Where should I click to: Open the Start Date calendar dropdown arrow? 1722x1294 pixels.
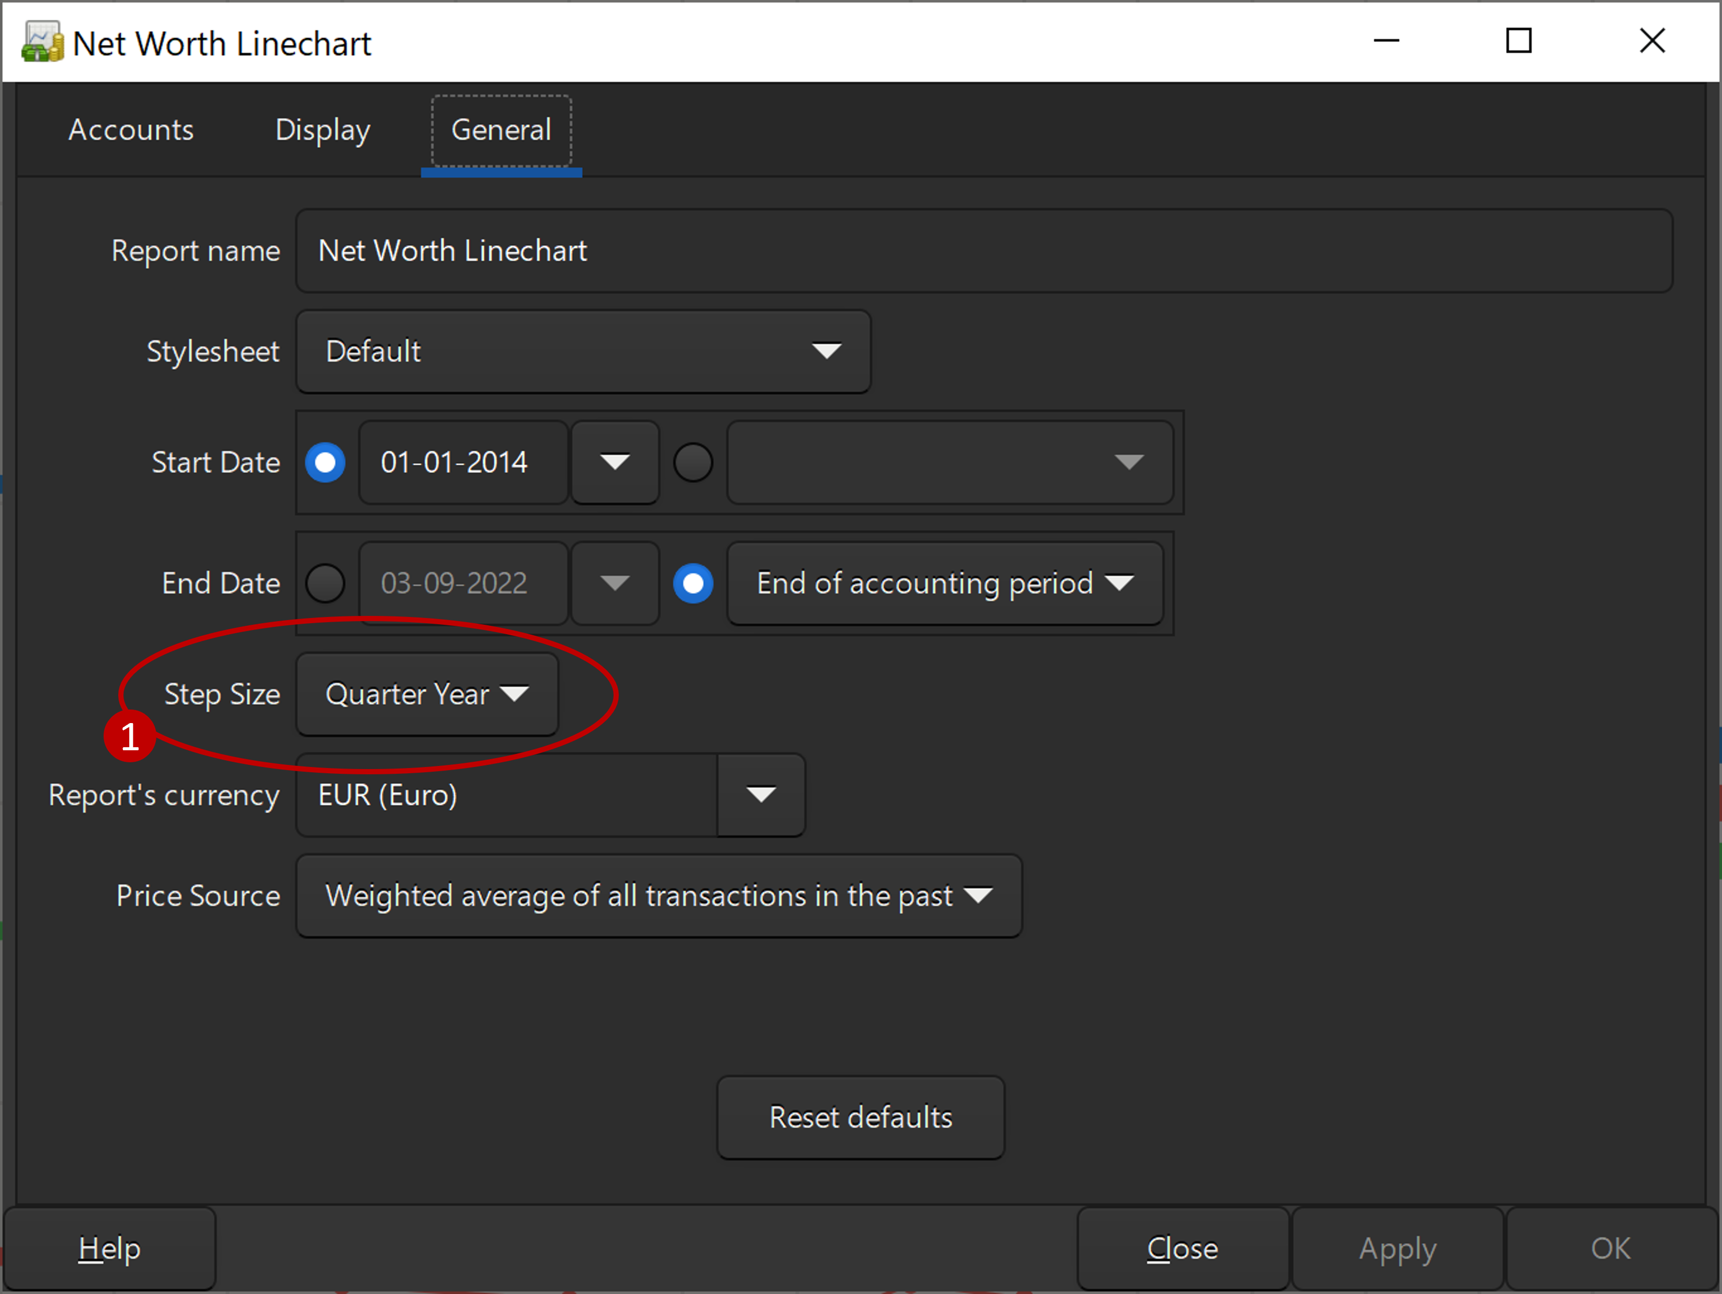pos(615,463)
